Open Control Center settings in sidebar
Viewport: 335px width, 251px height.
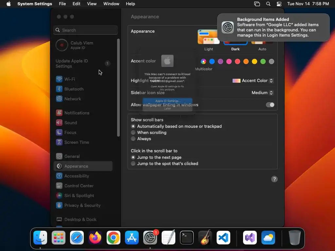click(83, 186)
